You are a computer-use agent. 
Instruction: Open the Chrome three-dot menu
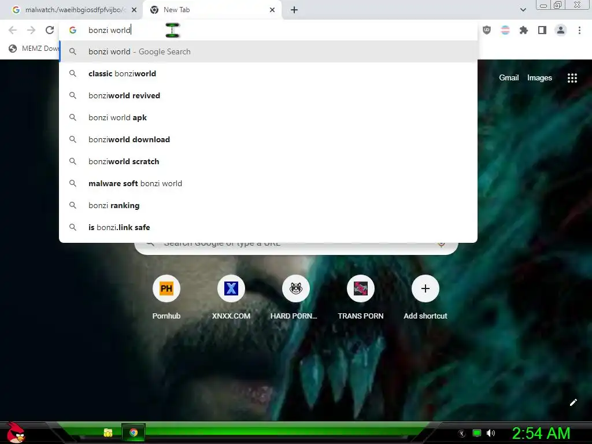(579, 30)
